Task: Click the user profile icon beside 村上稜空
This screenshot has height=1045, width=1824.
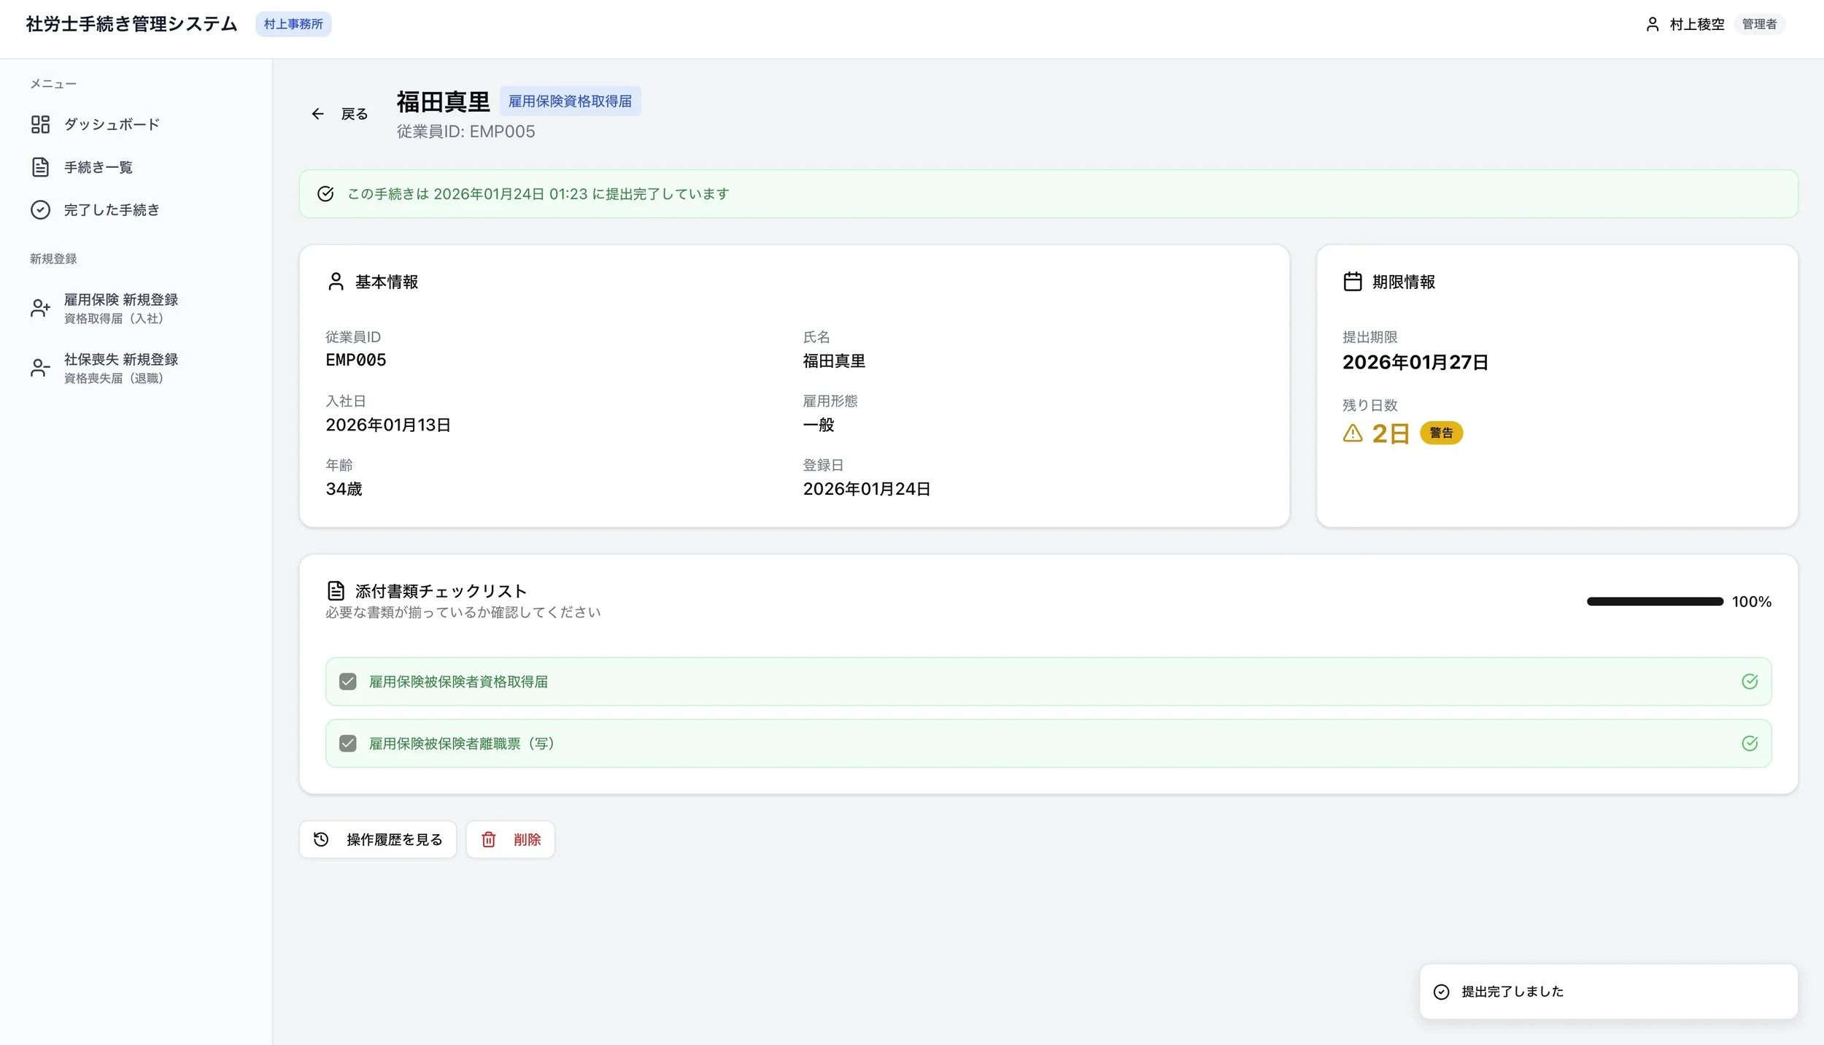Action: [x=1653, y=25]
